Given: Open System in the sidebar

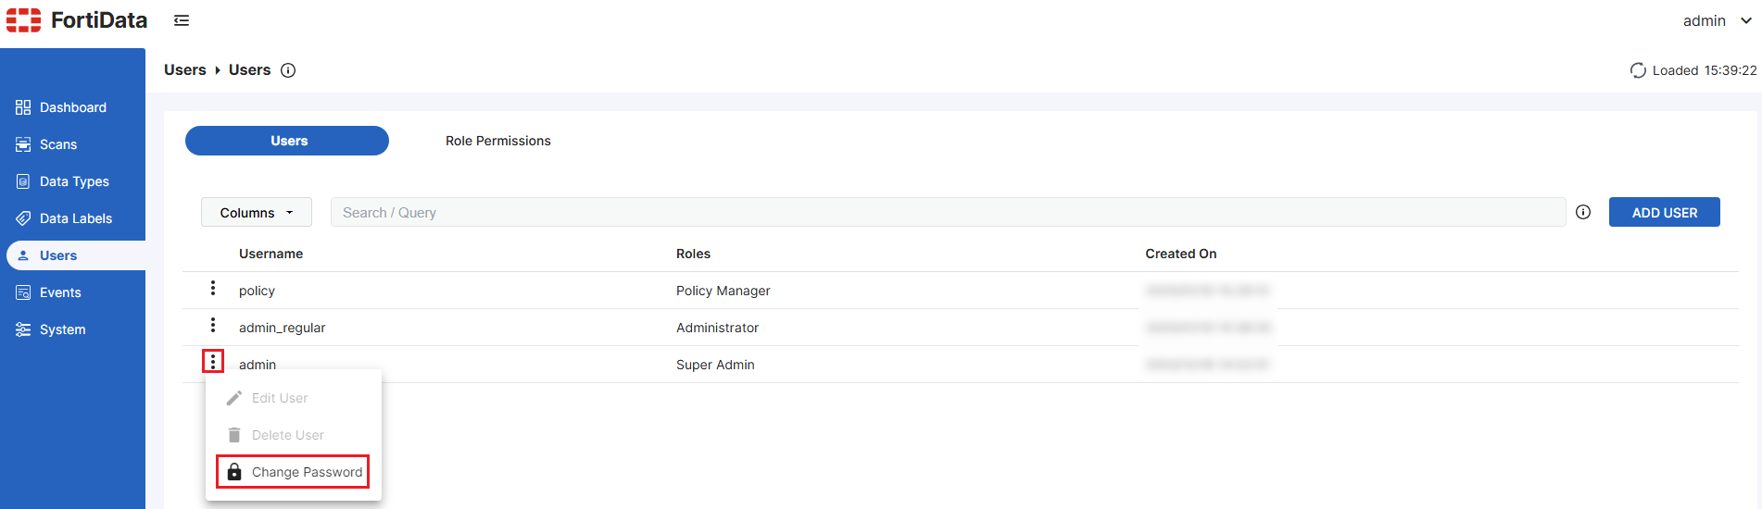Looking at the screenshot, I should (x=63, y=329).
